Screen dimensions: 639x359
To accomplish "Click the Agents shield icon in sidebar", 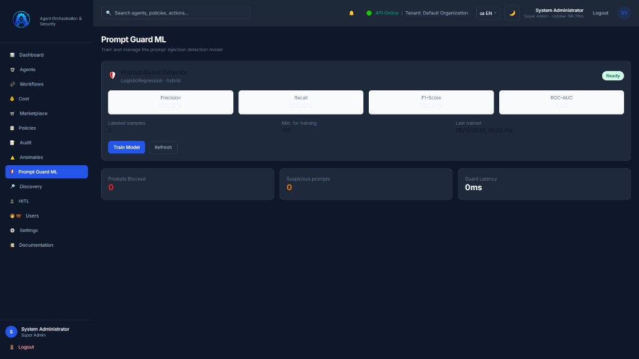I will tap(12, 70).
